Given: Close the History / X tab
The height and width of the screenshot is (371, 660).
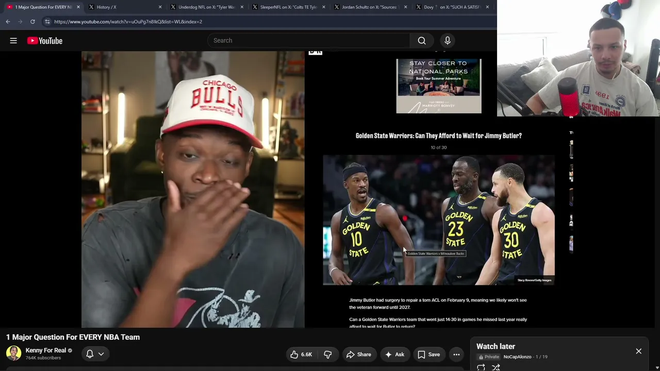Looking at the screenshot, I should pos(160,7).
